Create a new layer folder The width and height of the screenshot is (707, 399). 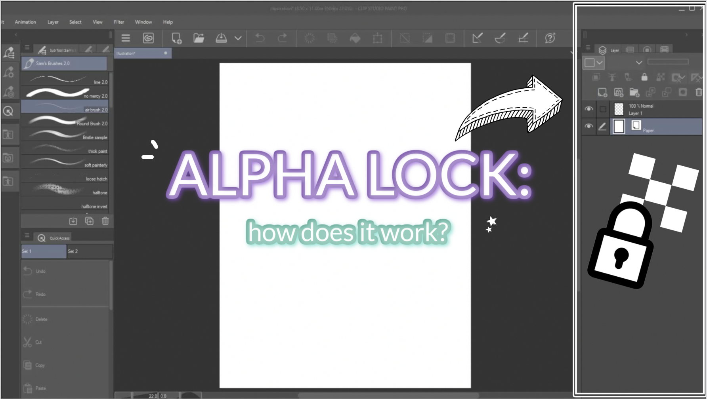(x=634, y=92)
